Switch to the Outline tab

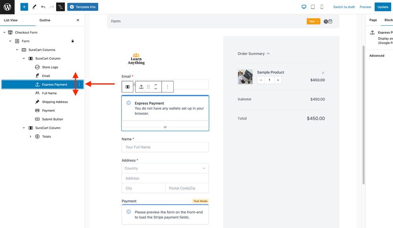coord(44,20)
